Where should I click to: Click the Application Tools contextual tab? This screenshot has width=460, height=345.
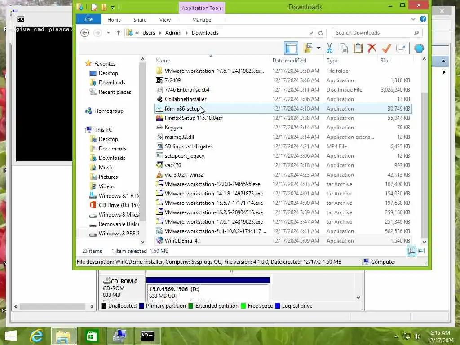(x=202, y=8)
